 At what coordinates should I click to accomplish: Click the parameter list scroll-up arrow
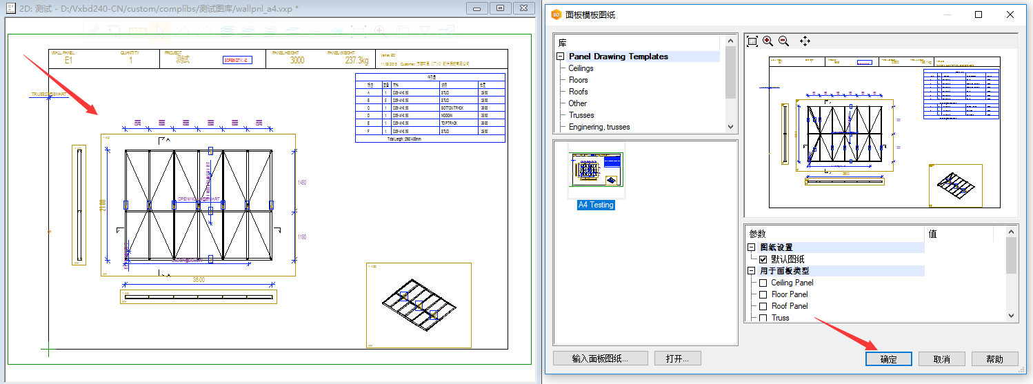pos(1012,230)
